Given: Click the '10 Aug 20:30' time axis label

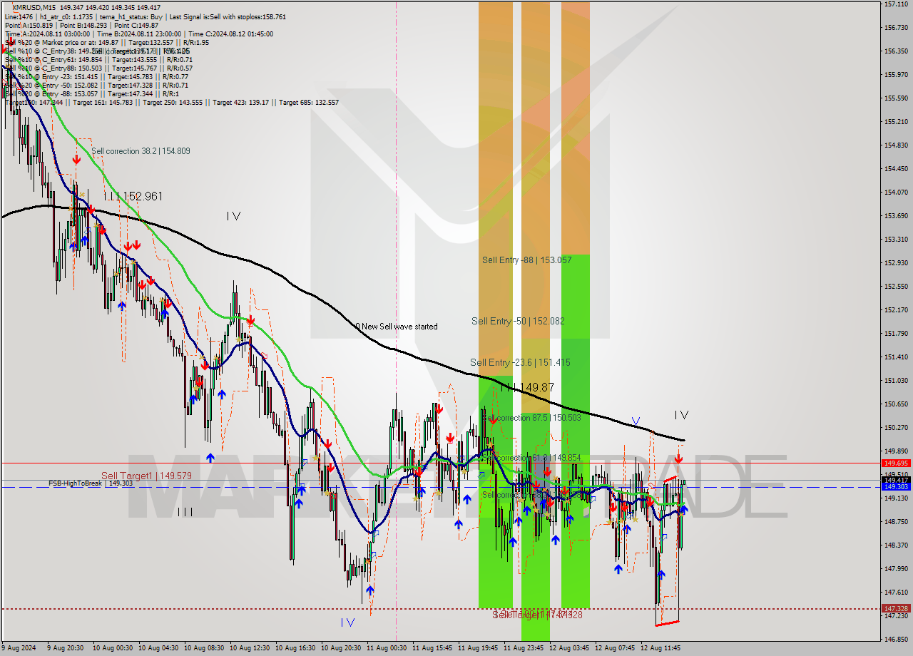Looking at the screenshot, I should point(341,649).
